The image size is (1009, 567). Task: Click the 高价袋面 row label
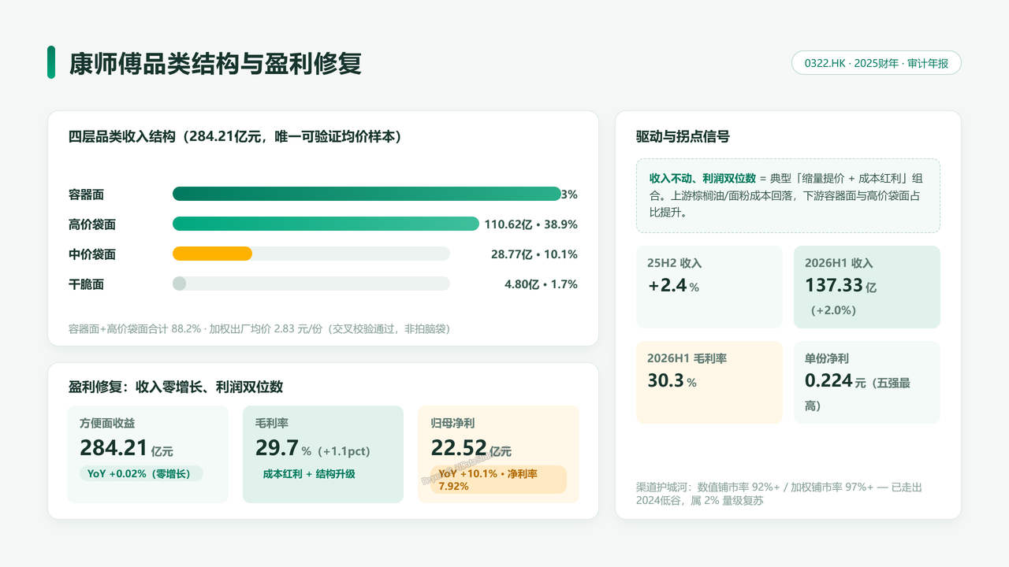click(92, 224)
